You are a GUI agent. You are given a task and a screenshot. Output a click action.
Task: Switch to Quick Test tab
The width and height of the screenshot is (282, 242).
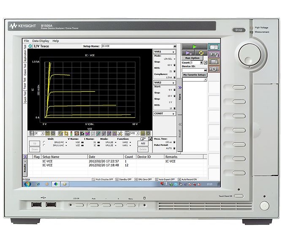25,97
